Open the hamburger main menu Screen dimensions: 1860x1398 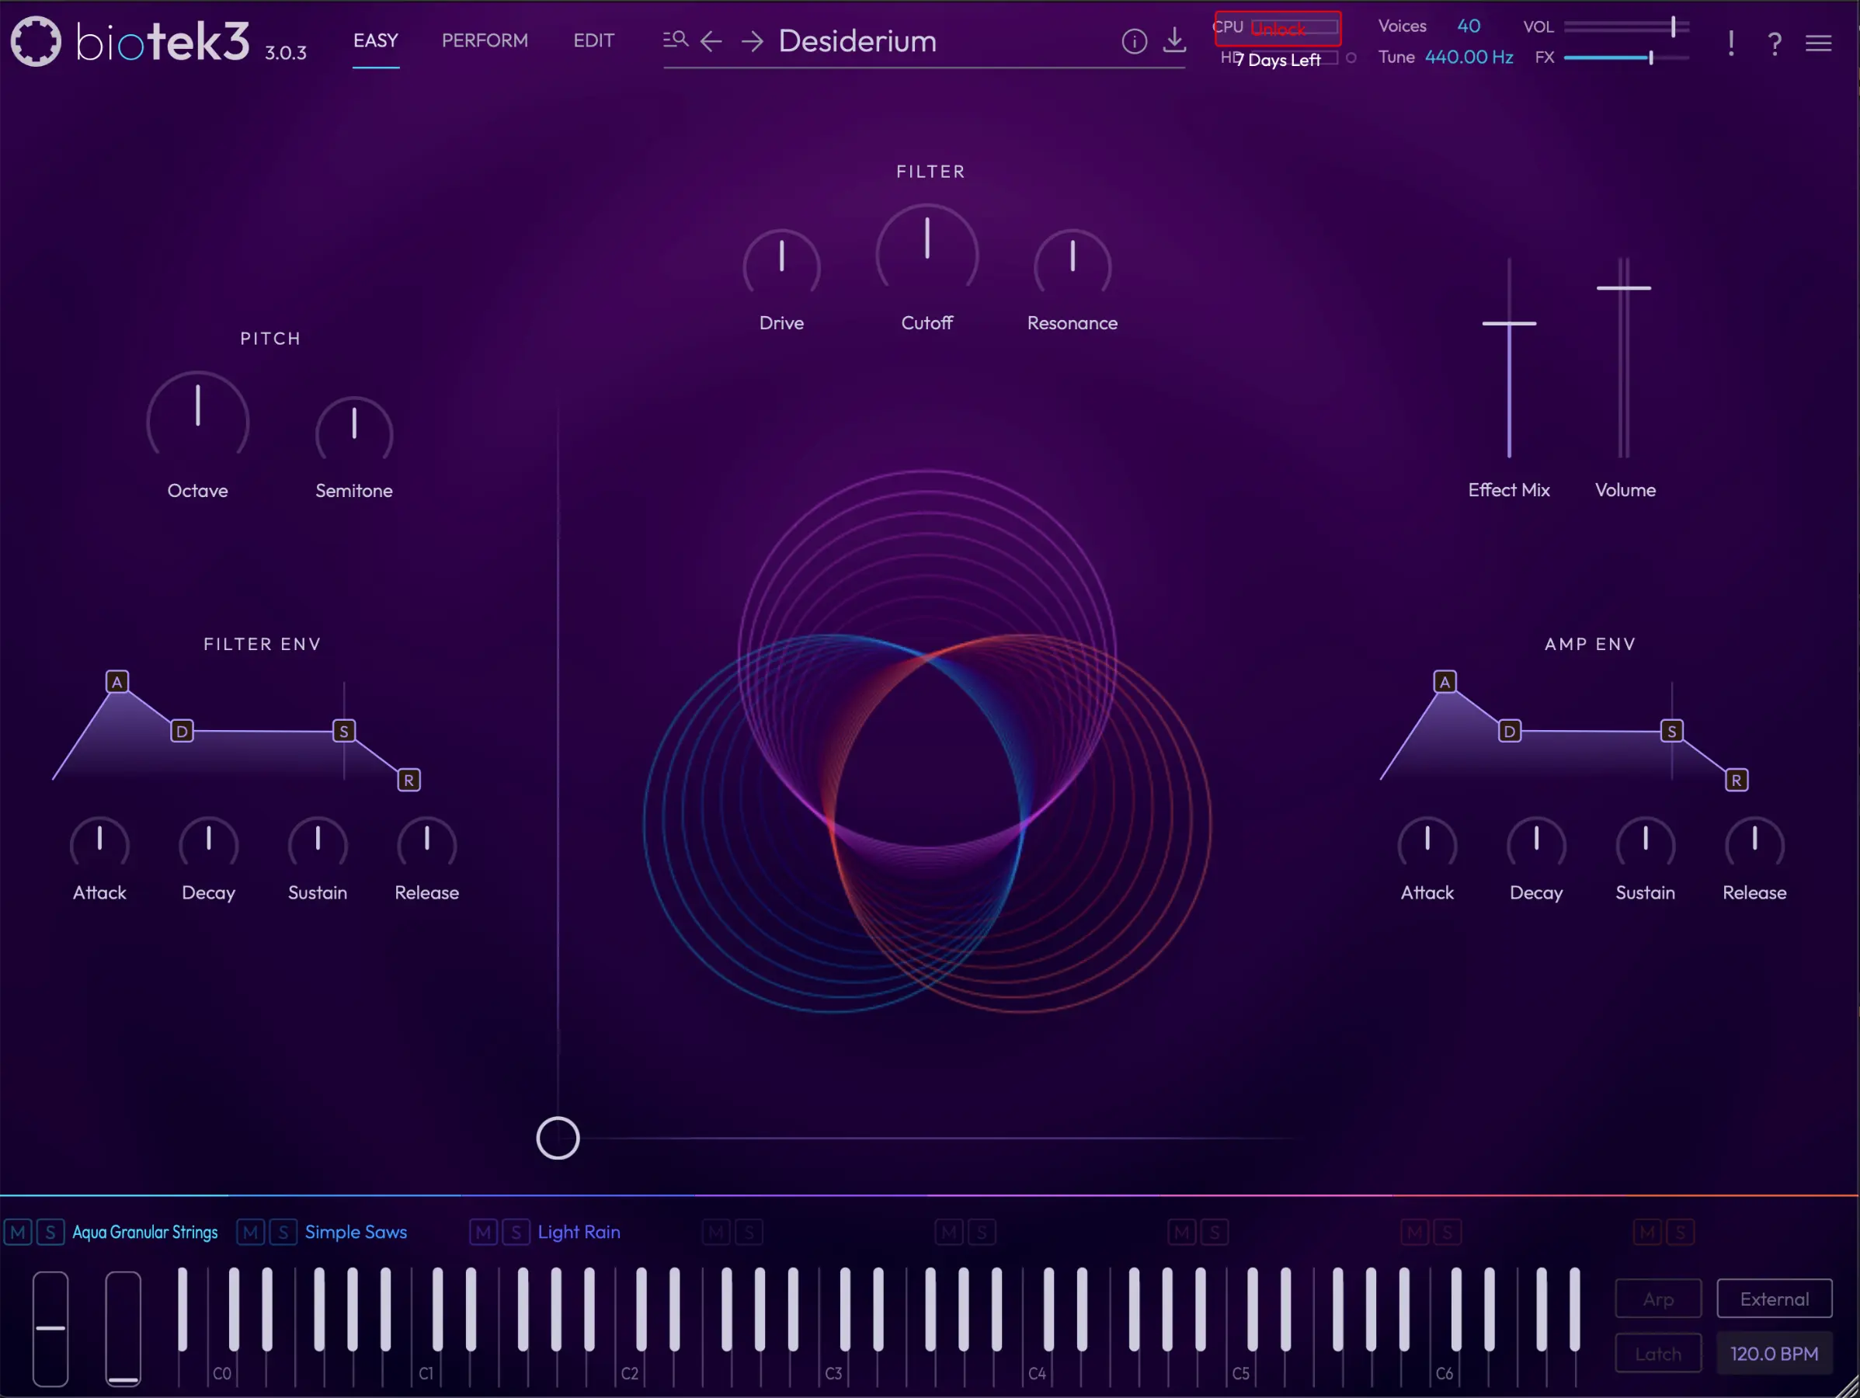pyautogui.click(x=1818, y=43)
